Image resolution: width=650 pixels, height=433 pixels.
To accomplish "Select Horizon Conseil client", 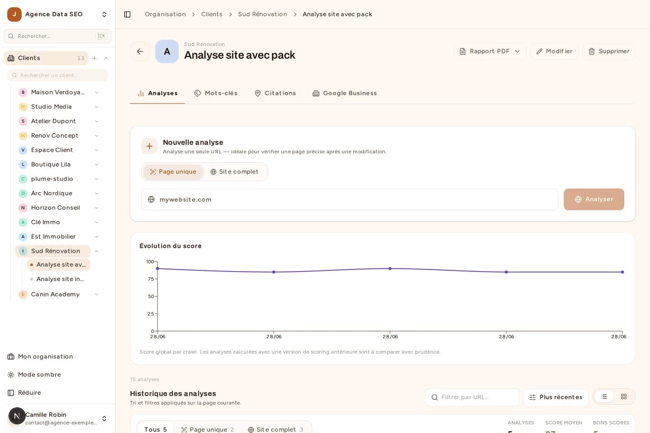I will [53, 208].
